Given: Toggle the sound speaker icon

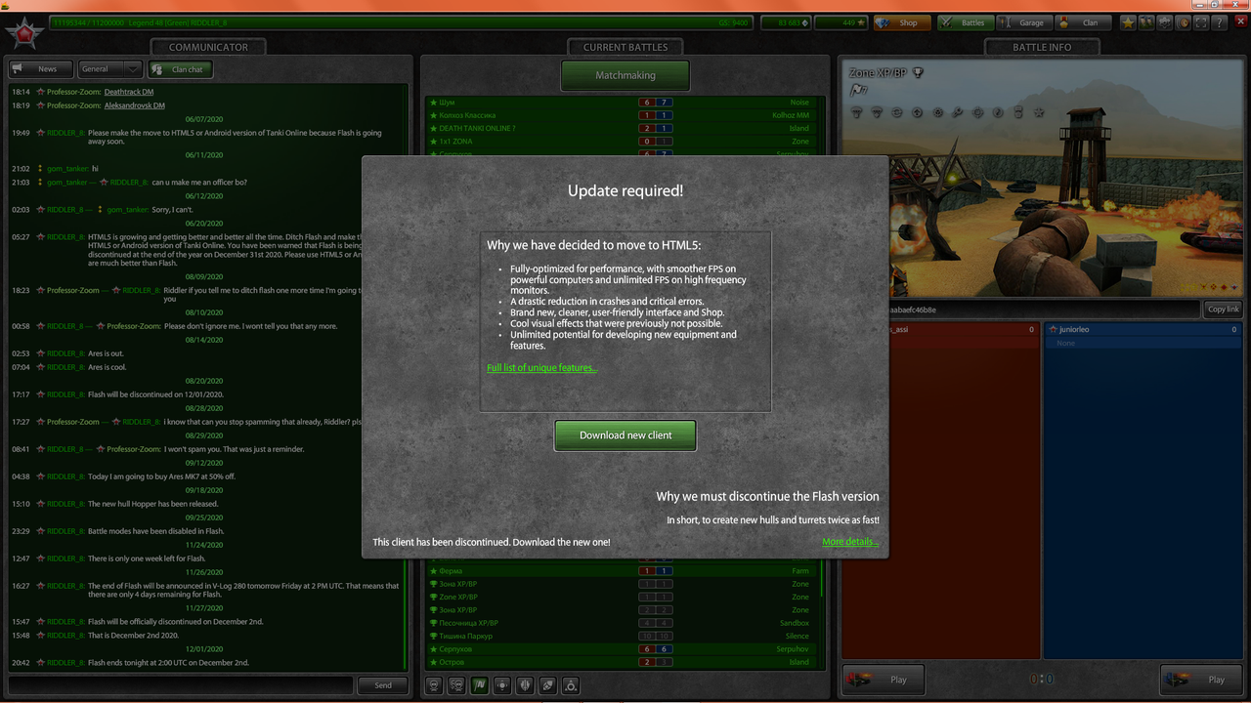Looking at the screenshot, I should click(x=1183, y=22).
